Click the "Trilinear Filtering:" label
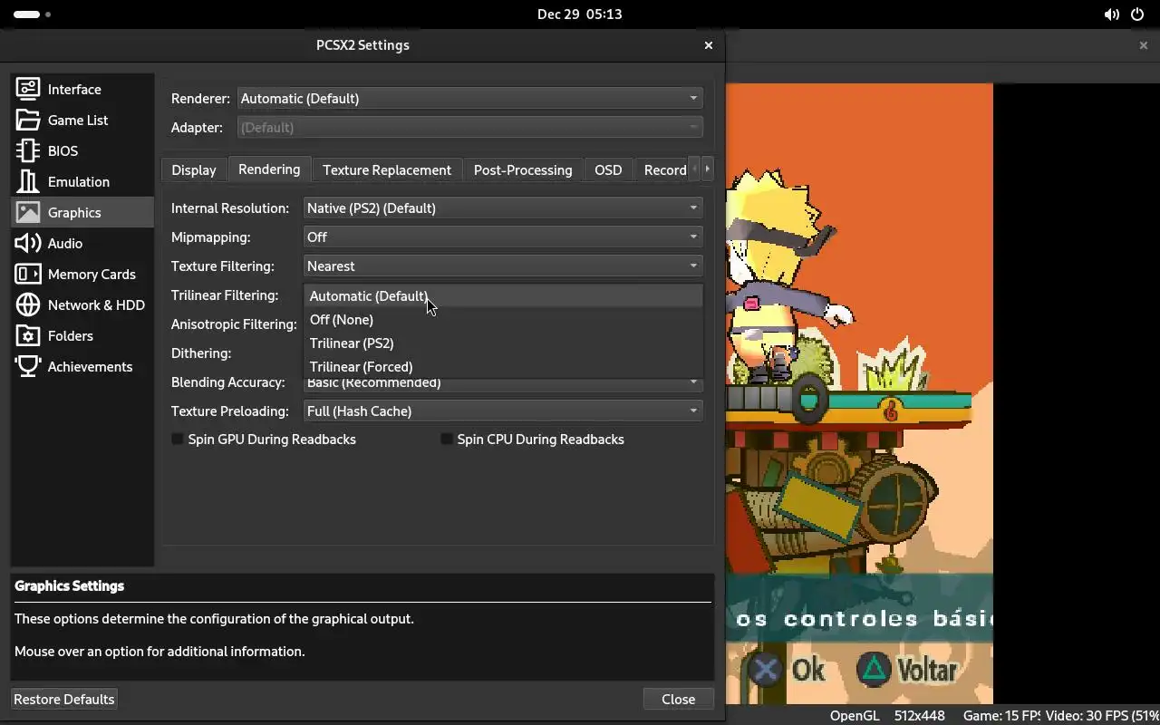The height and width of the screenshot is (725, 1160). tap(225, 295)
